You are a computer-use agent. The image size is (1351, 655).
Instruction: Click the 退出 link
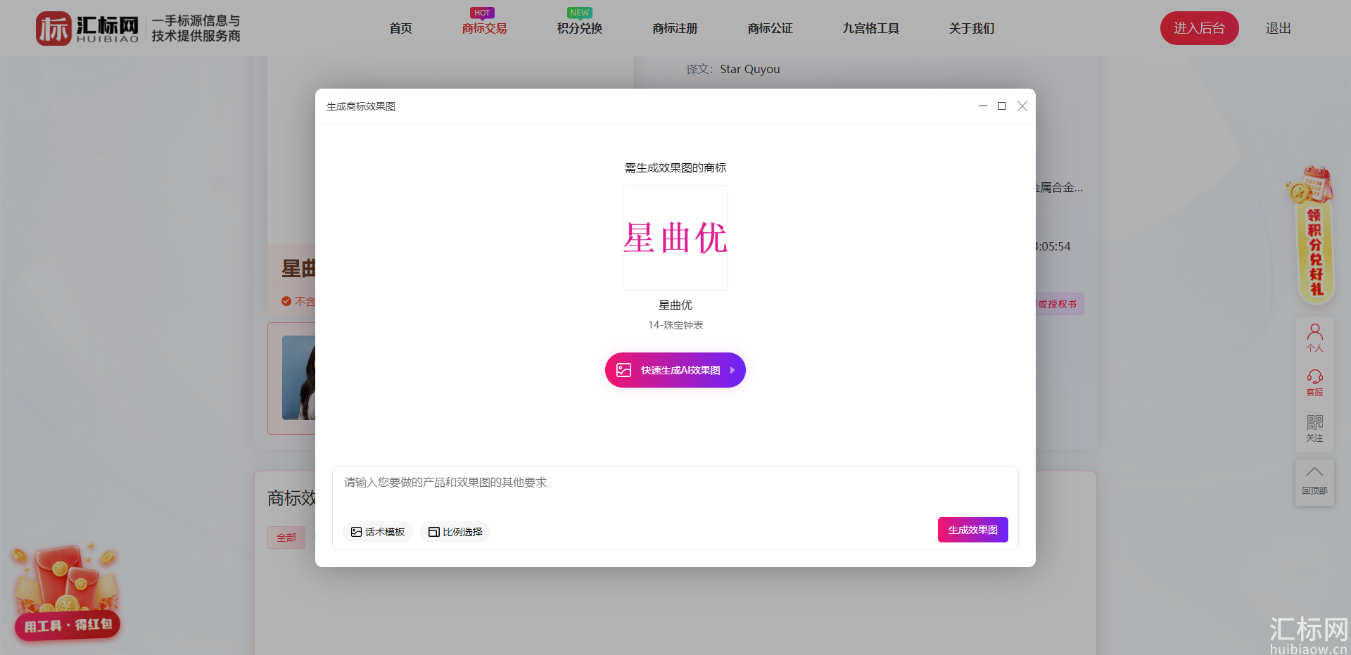click(x=1278, y=28)
